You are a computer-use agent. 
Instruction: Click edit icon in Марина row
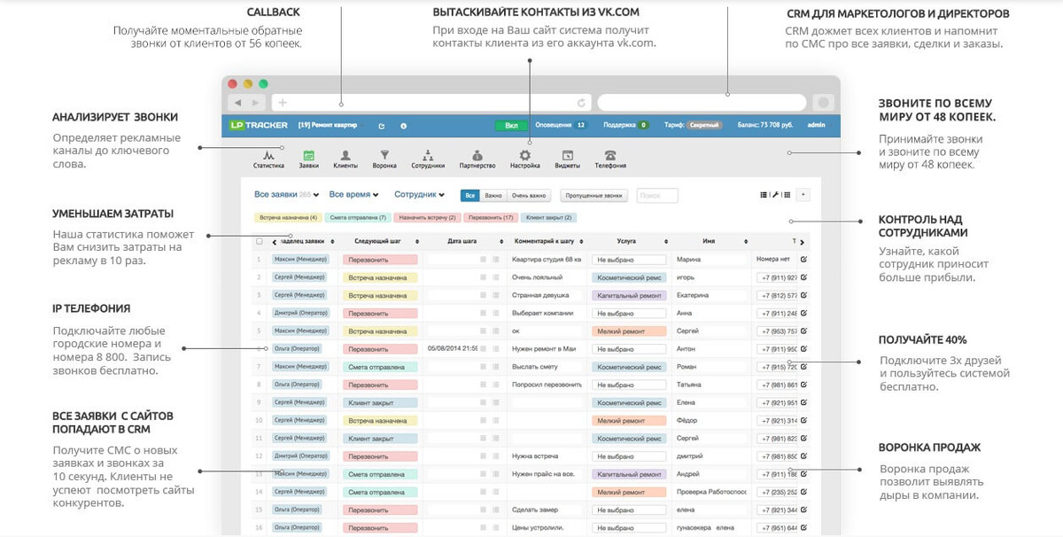[803, 260]
